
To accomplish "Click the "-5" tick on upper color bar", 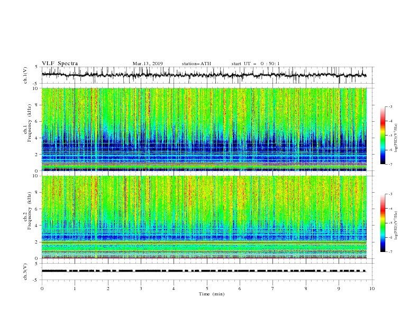I will (390, 136).
